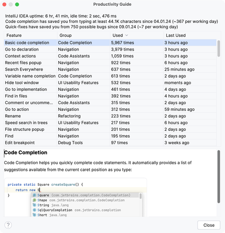Click the Short class icon in completion list
The image size is (225, 233).
click(34, 215)
